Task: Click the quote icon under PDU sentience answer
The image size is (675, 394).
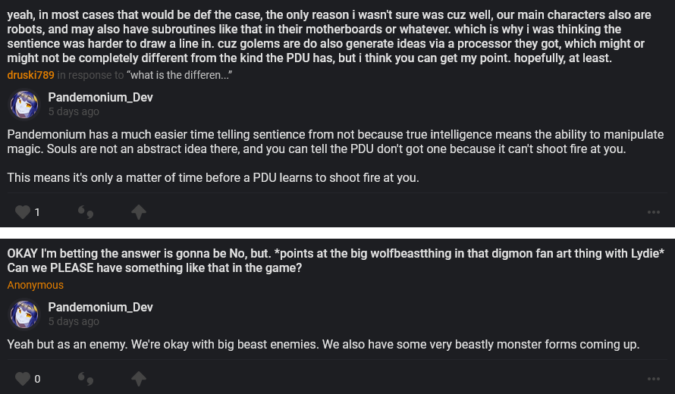Action: (x=86, y=212)
